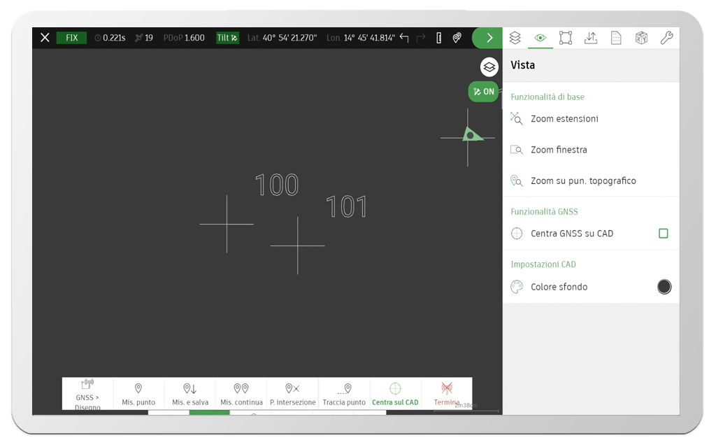Enable Centra GNSS su CAD checkbox
Image resolution: width=716 pixels, height=447 pixels.
[663, 234]
